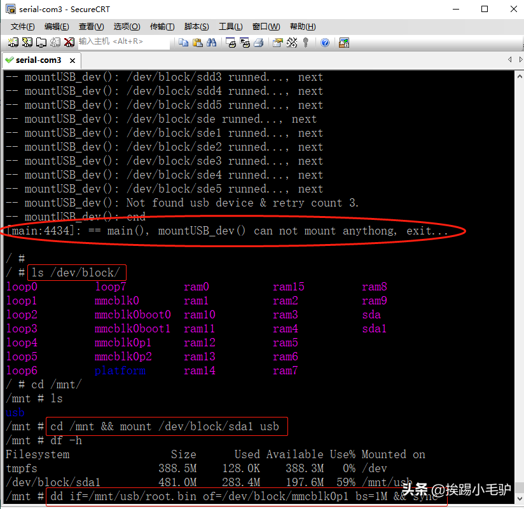This screenshot has width=524, height=509.
Task: Click the Connect session toolbar icon
Action: (x=13, y=43)
